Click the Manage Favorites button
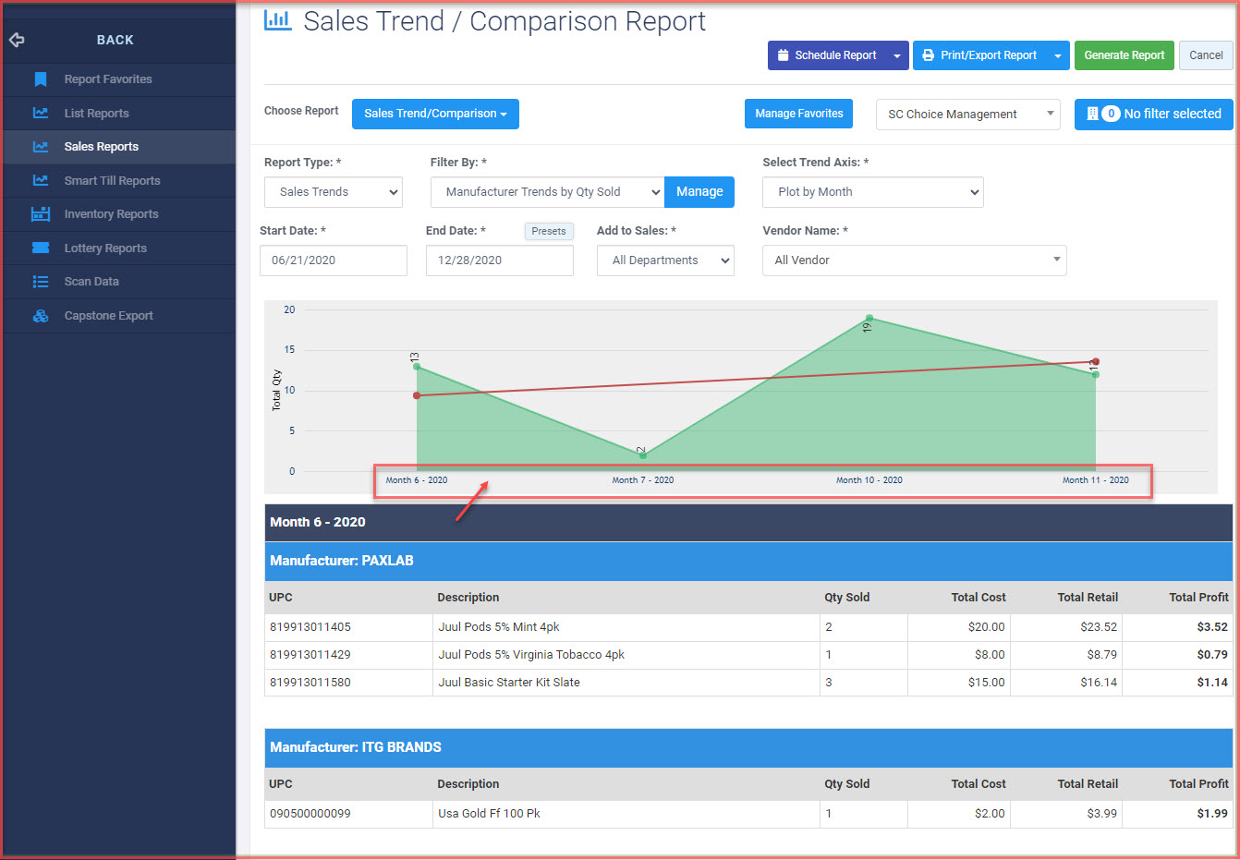The width and height of the screenshot is (1240, 860). pyautogui.click(x=798, y=114)
